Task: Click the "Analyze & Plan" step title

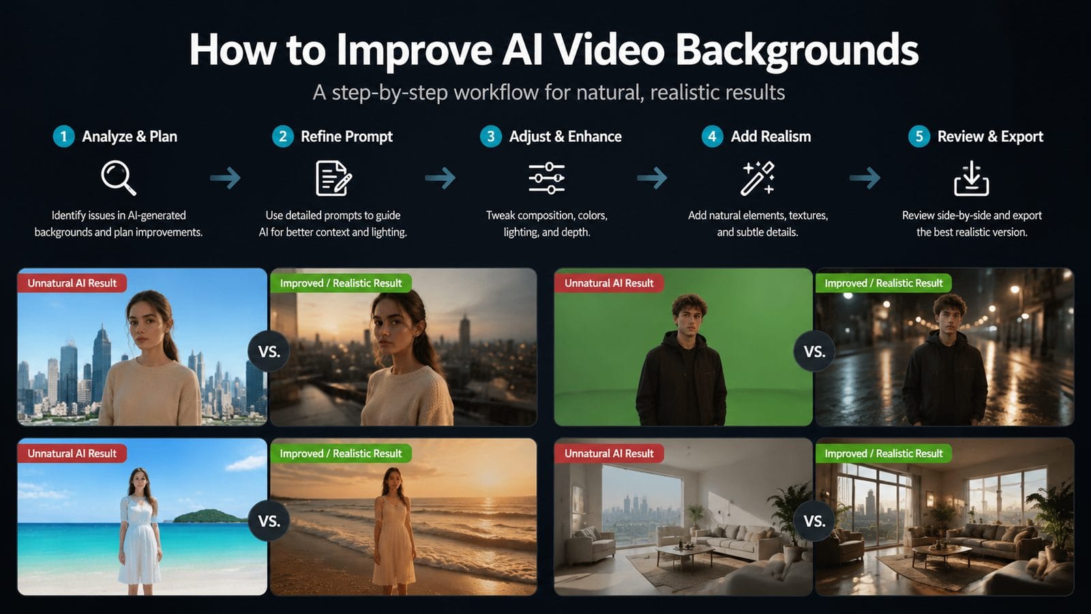Action: pos(130,136)
